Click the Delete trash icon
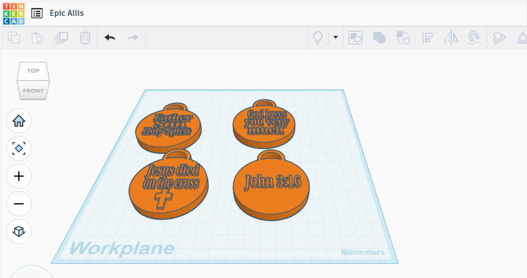This screenshot has height=278, width=527. click(85, 38)
